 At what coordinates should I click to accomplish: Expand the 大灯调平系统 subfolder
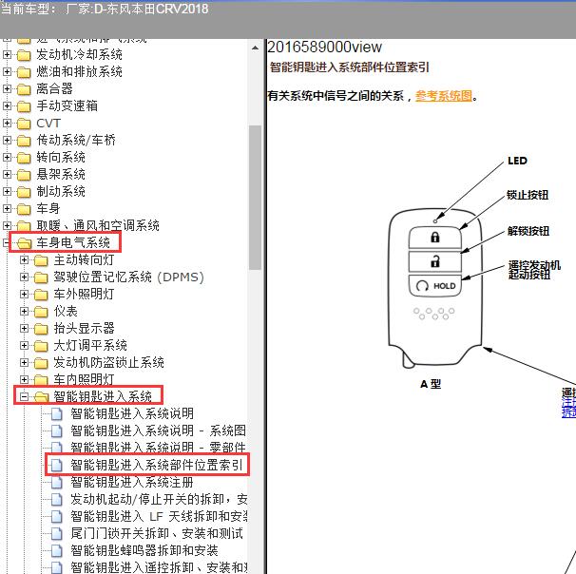coord(24,345)
